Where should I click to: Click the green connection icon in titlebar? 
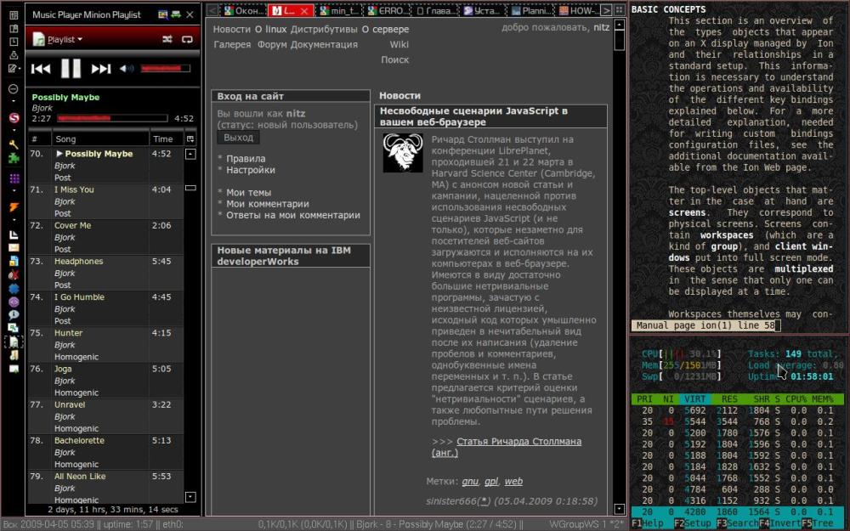176,14
